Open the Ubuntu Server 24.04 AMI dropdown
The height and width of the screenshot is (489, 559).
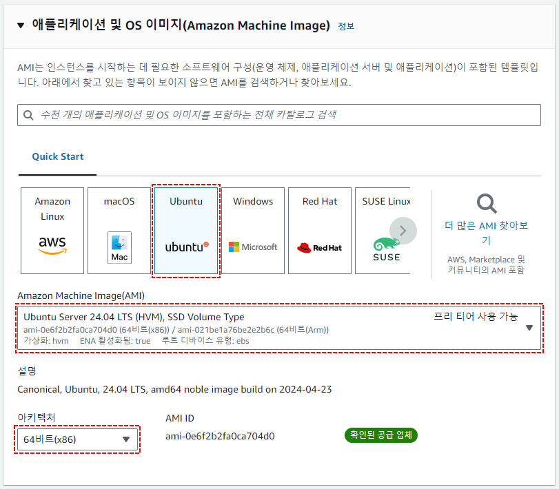click(x=278, y=328)
